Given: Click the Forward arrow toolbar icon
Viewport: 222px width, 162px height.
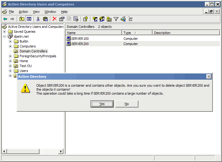Looking at the screenshot, I should (12, 19).
